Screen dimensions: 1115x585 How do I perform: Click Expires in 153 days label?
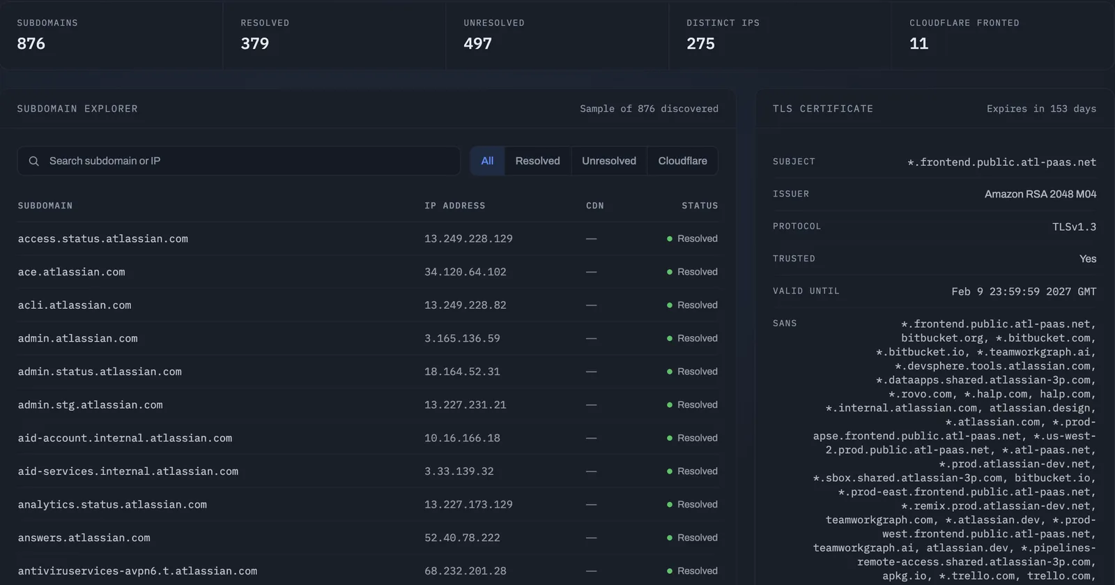coord(1041,109)
